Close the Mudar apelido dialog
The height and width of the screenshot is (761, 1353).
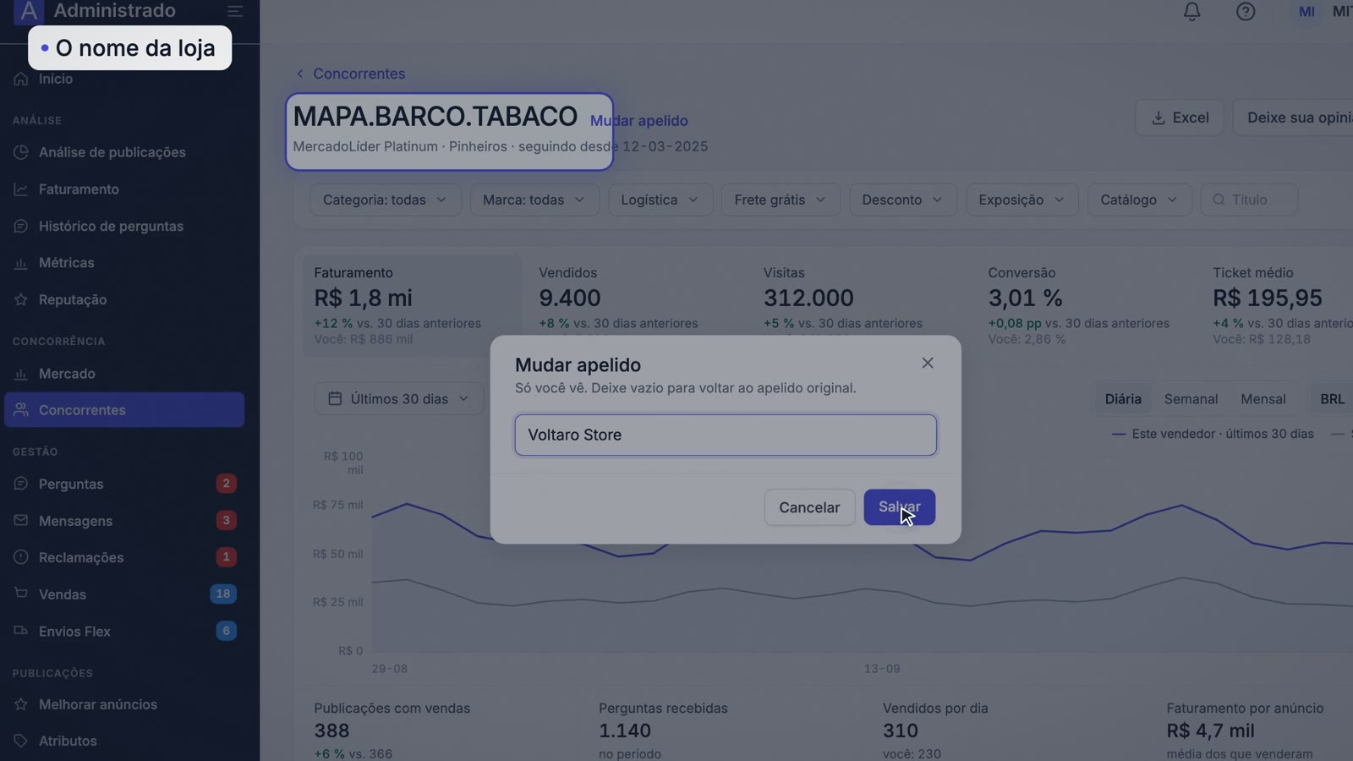[x=928, y=363]
